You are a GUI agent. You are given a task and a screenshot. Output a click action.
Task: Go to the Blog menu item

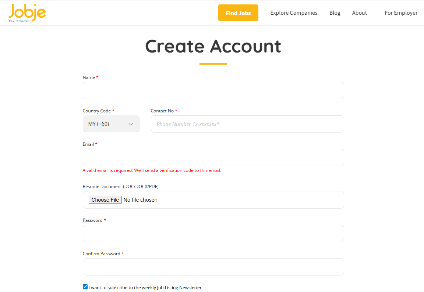[335, 13]
